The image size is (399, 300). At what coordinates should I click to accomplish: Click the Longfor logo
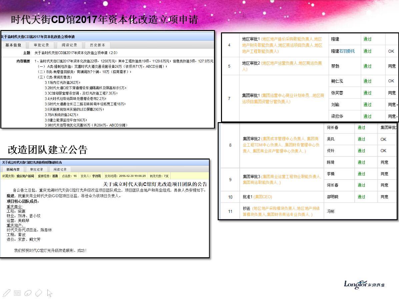[x=364, y=284]
